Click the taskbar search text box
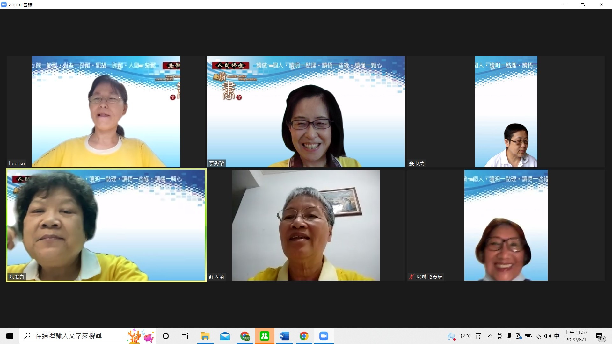This screenshot has height=344, width=612. [x=69, y=336]
